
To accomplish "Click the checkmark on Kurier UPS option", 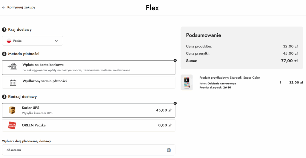I will pos(175,103).
